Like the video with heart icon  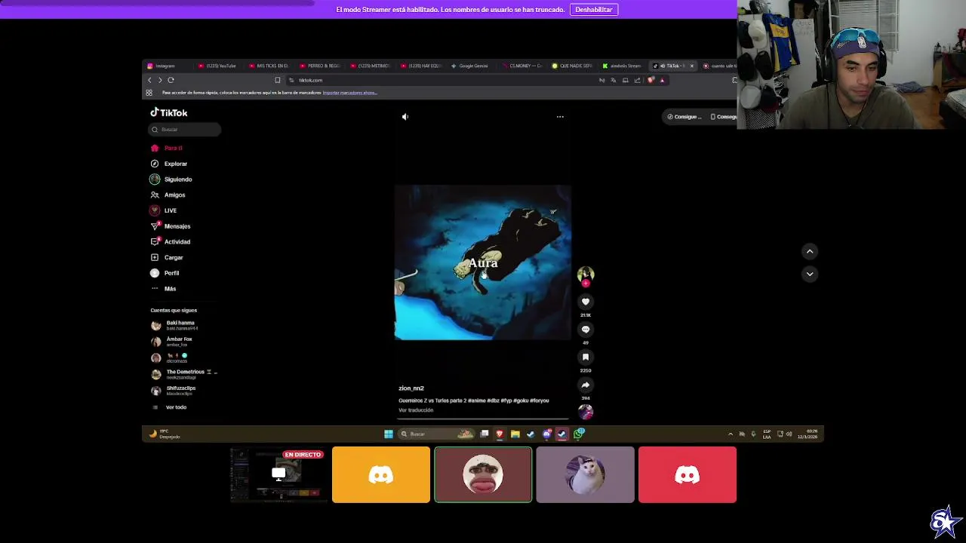click(586, 302)
